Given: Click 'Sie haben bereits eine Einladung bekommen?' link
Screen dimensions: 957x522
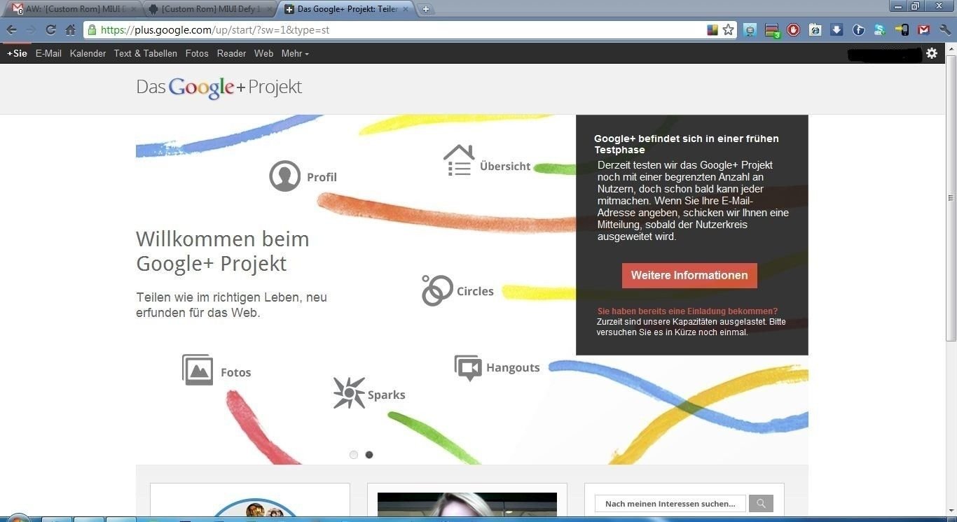Looking at the screenshot, I should tap(687, 311).
